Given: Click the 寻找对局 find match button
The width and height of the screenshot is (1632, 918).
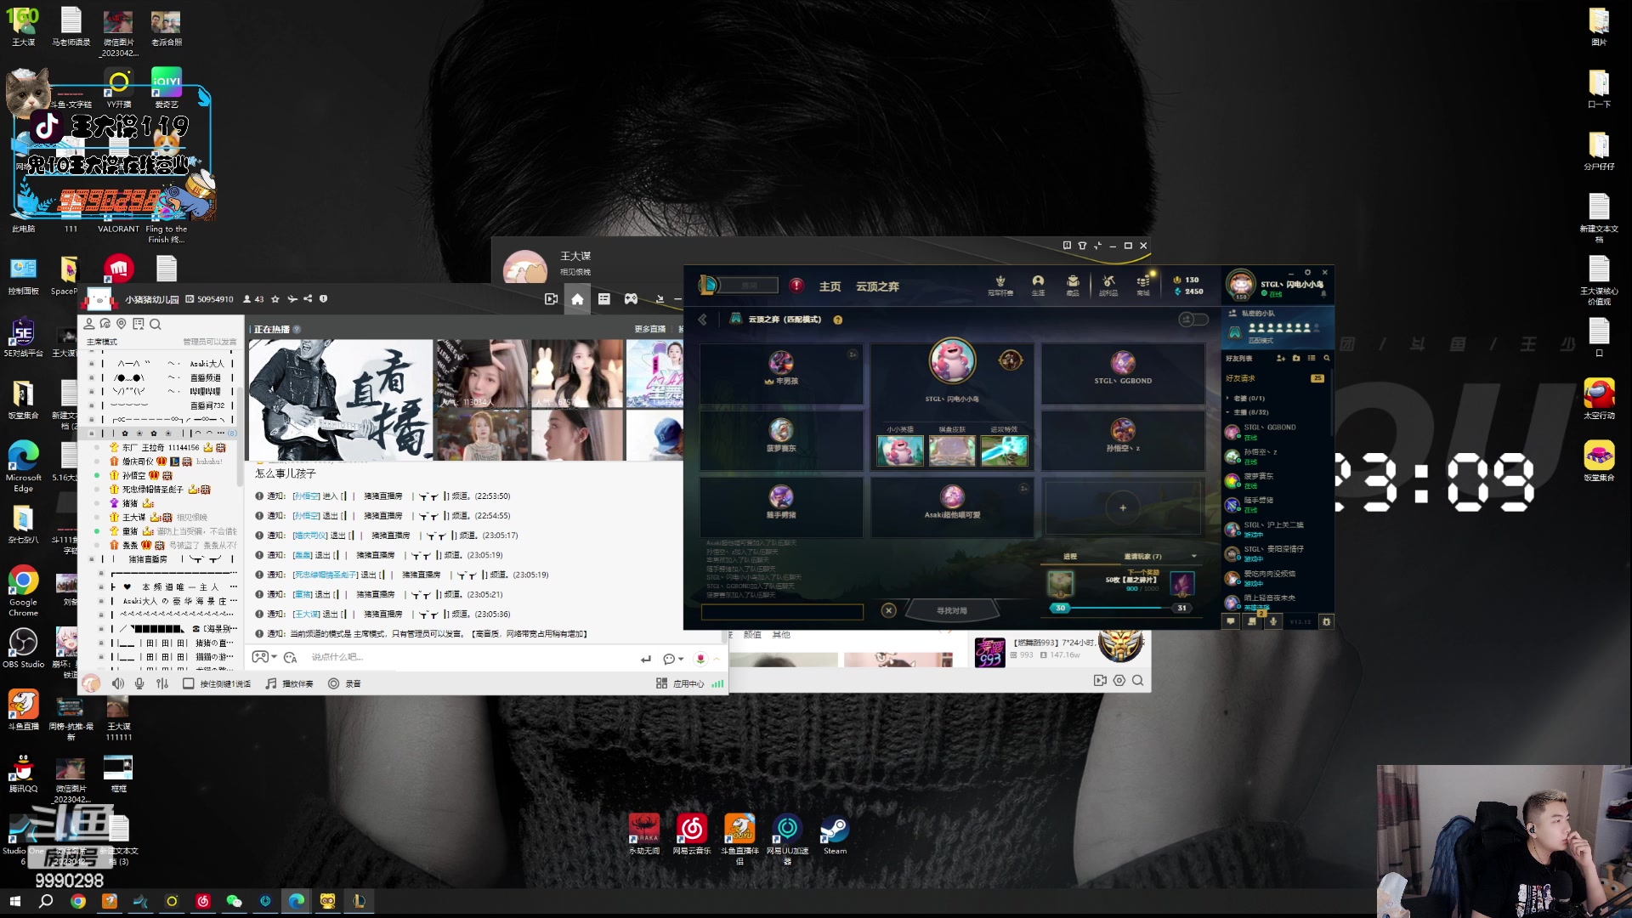Looking at the screenshot, I should click(951, 610).
